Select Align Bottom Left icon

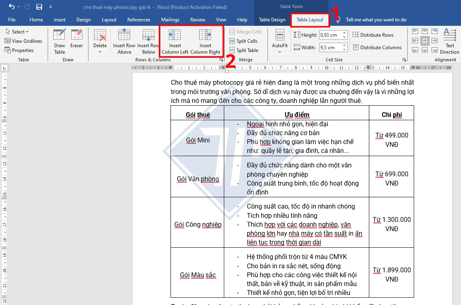(415, 50)
